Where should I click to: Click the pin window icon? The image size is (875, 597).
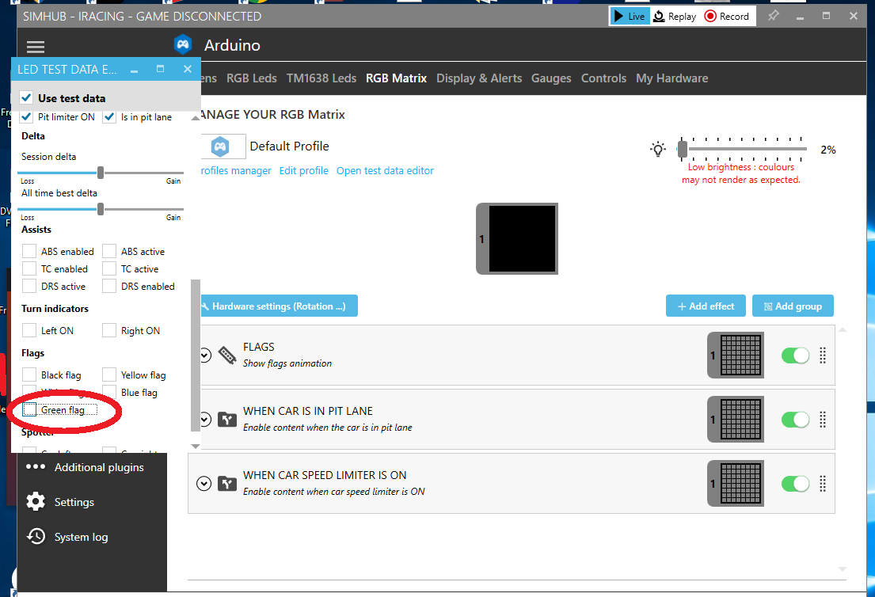(773, 16)
